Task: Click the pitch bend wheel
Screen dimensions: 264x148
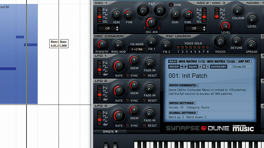Action: click(x=106, y=145)
